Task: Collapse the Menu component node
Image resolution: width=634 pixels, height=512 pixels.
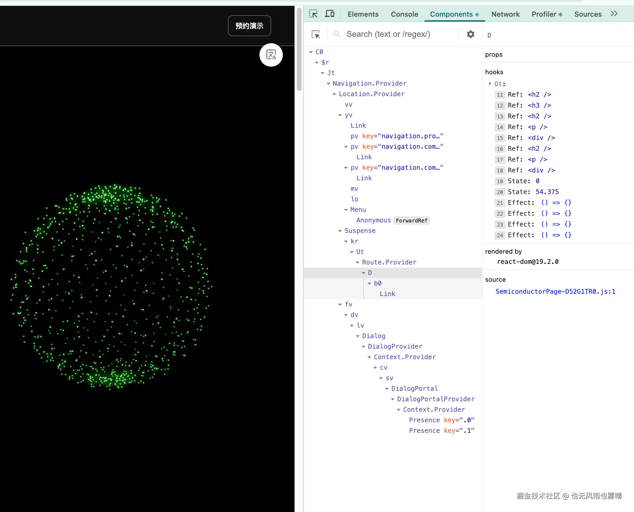Action: tap(346, 210)
